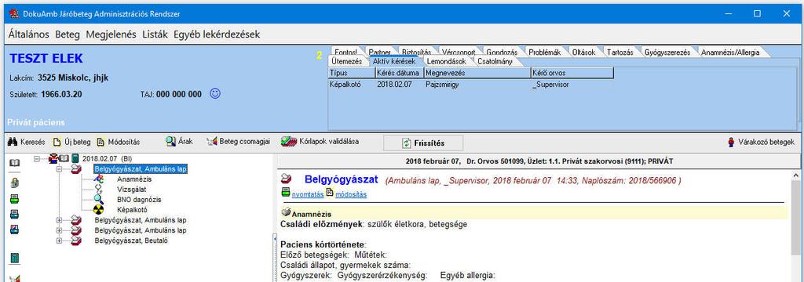Switch to the Csatolmány tab

[x=495, y=61]
